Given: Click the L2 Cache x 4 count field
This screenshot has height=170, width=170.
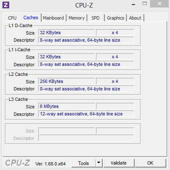Looking at the screenshot, I should click(115, 81).
